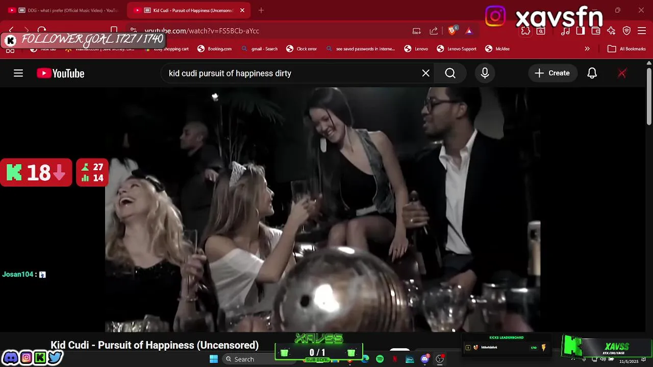The image size is (653, 367).
Task: Select the youtube.com address bar URL
Action: (202, 31)
